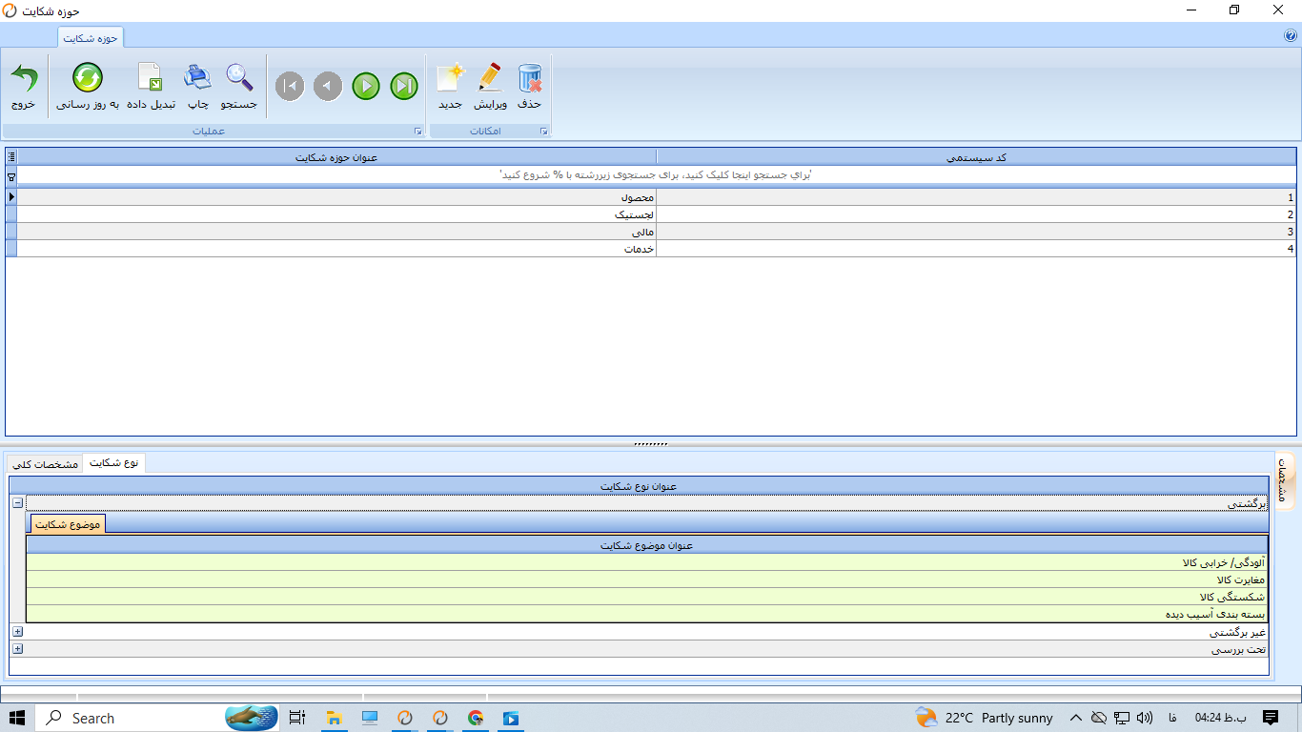Screen dimensions: 1302x732
Task: Switch to the مشخصات کلی tab
Action: (x=45, y=463)
